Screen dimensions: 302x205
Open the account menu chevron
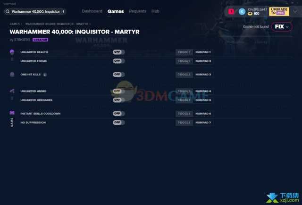point(295,11)
